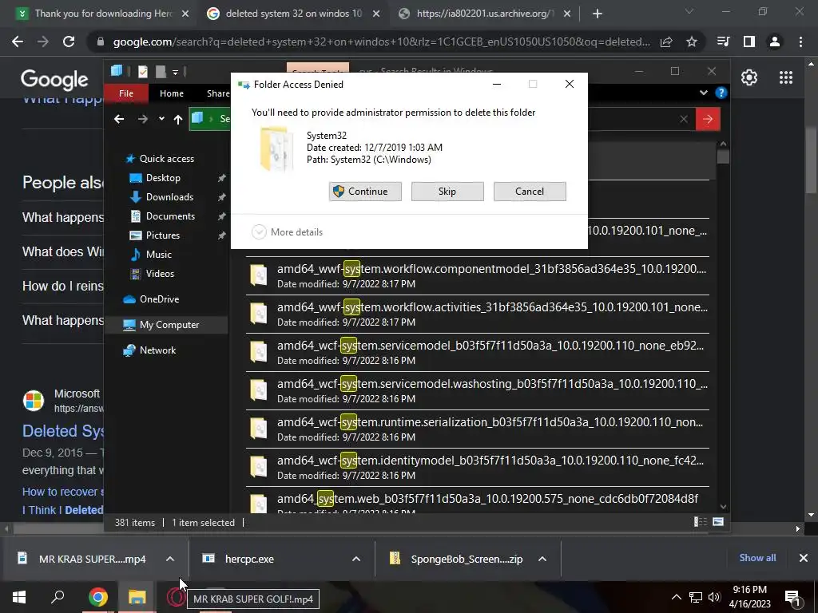Share this page from address bar

[666, 42]
